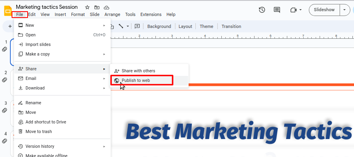Select the Line tool in toolbar
This screenshot has width=354, height=157.
121,26
